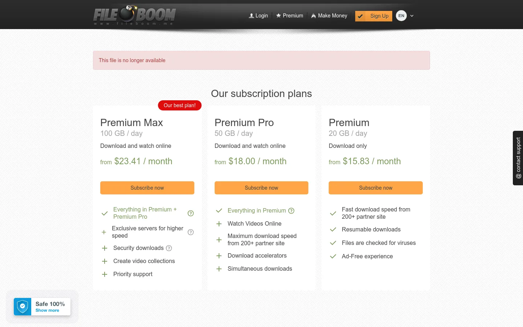Show help icon beside Security downloads
This screenshot has height=327, width=523.
click(169, 248)
